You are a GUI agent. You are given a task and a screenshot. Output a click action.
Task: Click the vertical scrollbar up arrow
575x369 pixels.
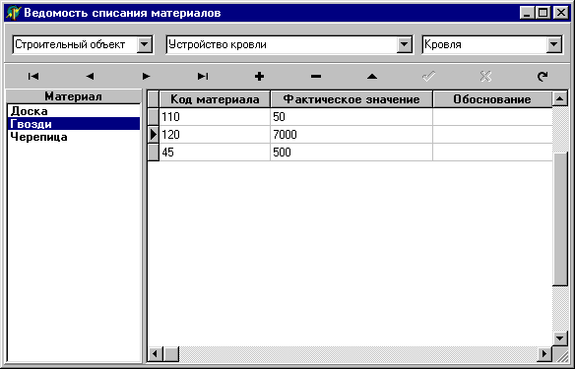point(560,98)
